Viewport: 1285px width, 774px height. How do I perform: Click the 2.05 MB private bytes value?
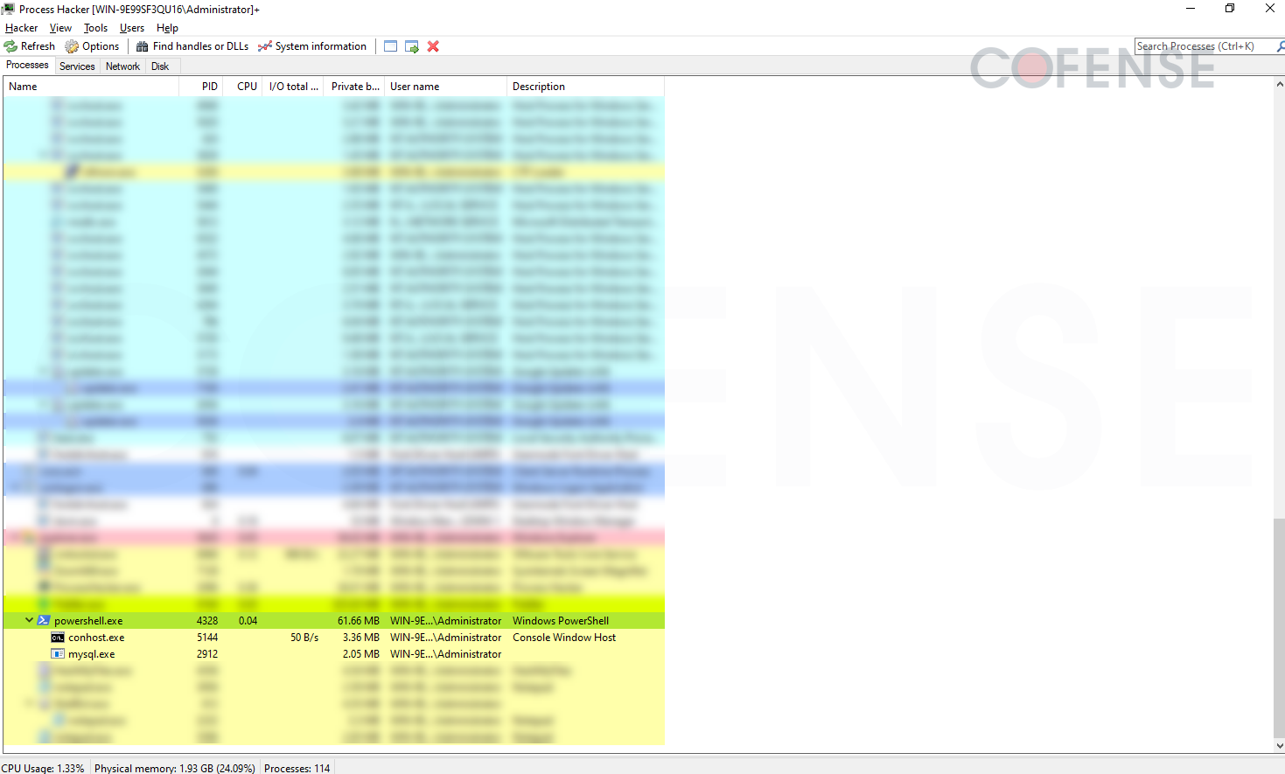pos(361,654)
